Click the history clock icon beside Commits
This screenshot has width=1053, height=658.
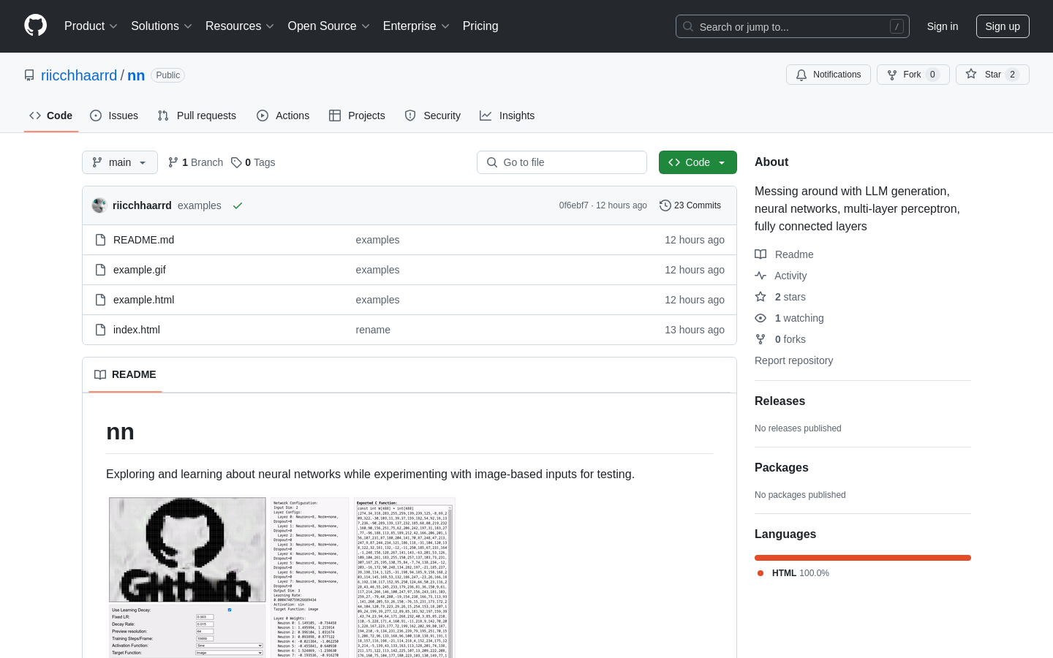coord(665,205)
